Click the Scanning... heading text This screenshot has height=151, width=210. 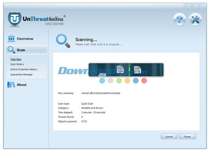(86, 40)
